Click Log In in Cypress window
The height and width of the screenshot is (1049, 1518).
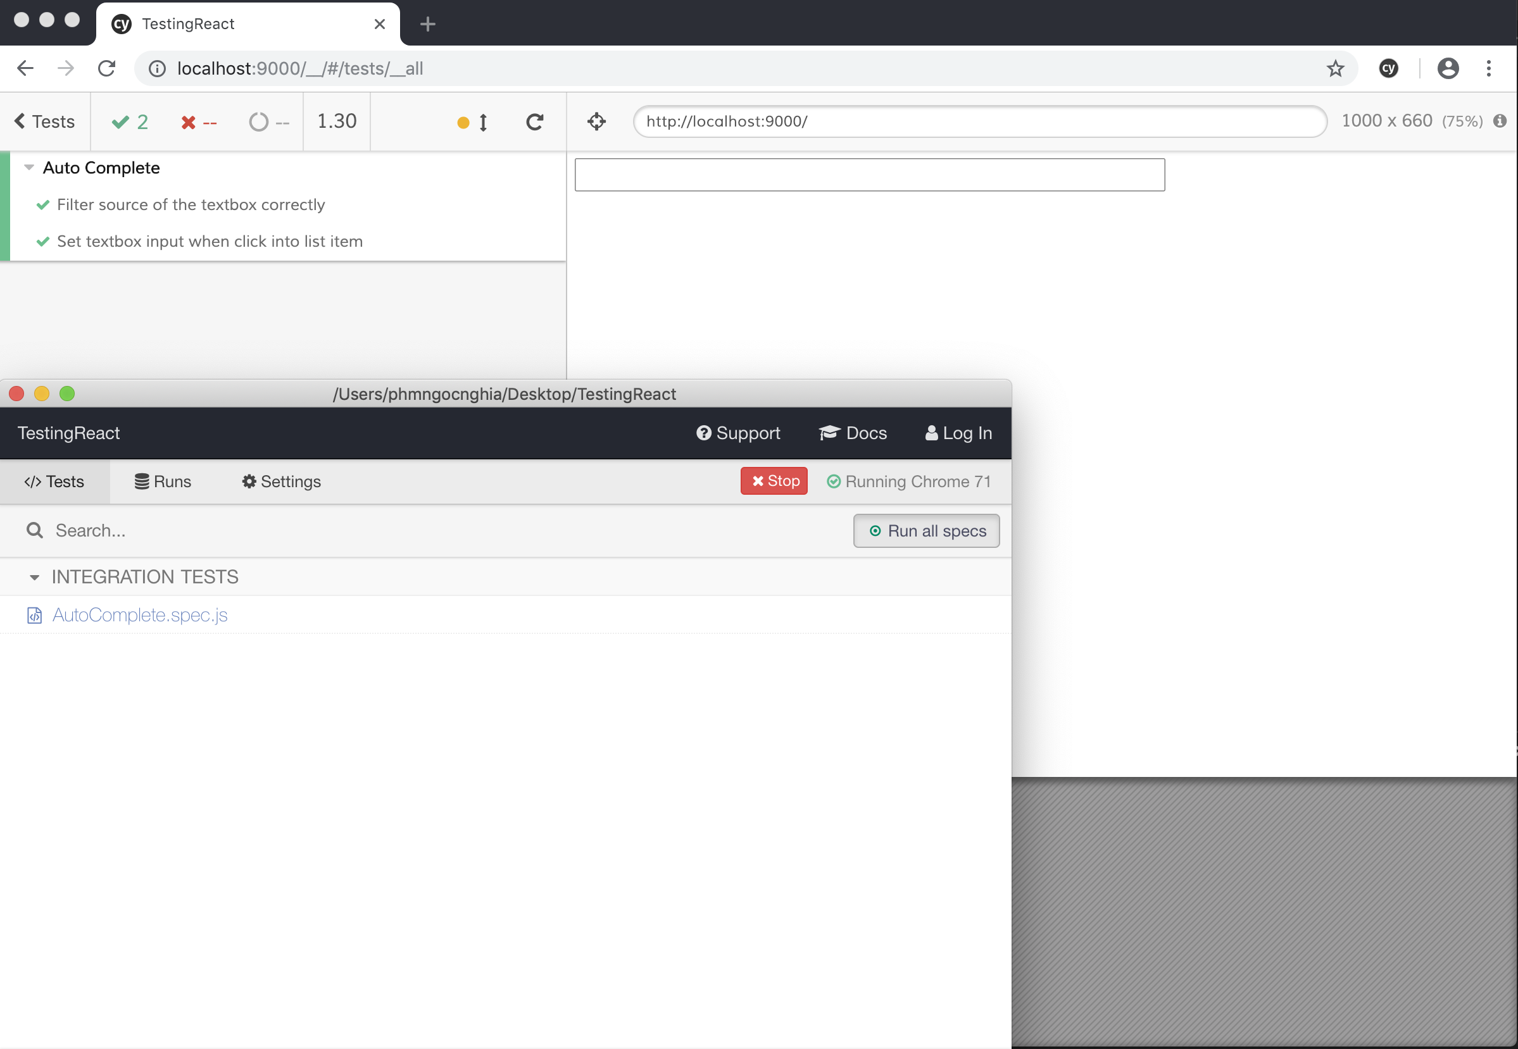[x=958, y=433]
